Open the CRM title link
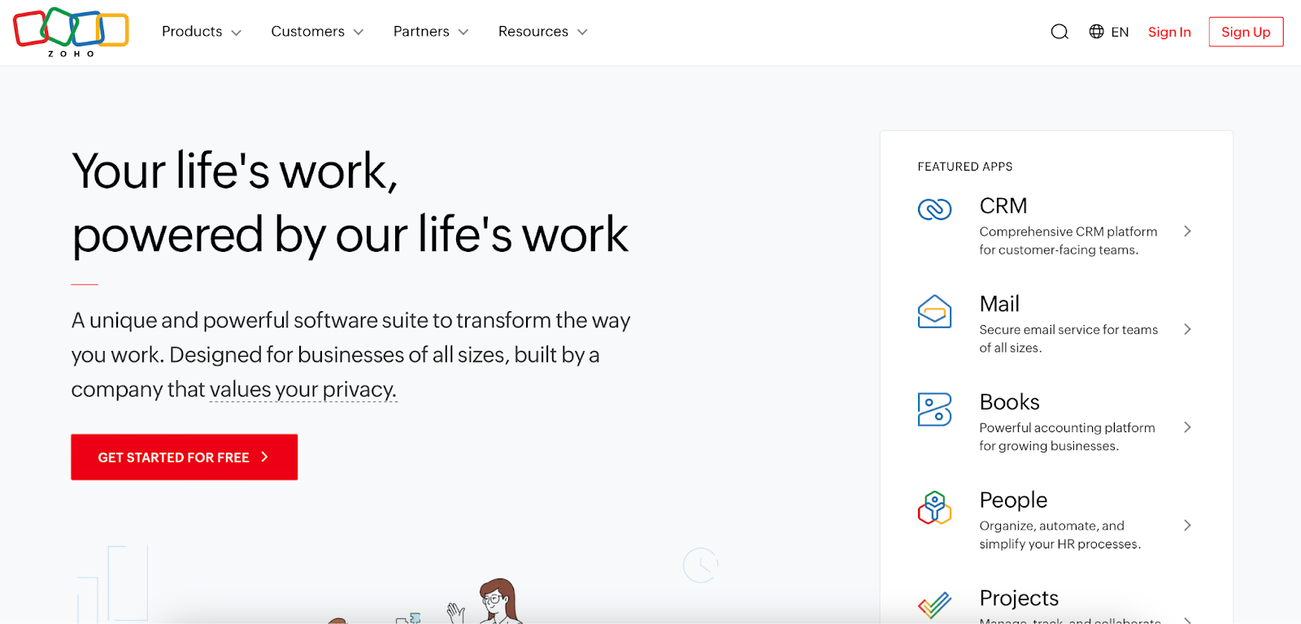This screenshot has width=1301, height=624. tap(1003, 206)
